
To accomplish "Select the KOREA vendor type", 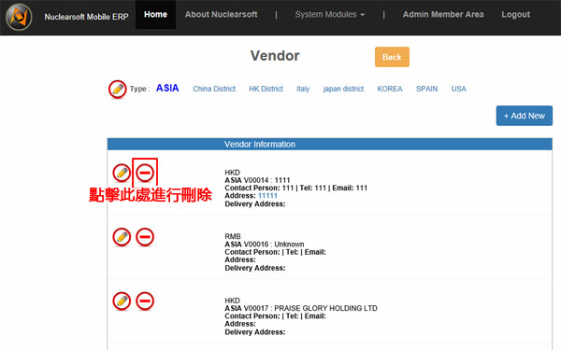I will pyautogui.click(x=390, y=89).
